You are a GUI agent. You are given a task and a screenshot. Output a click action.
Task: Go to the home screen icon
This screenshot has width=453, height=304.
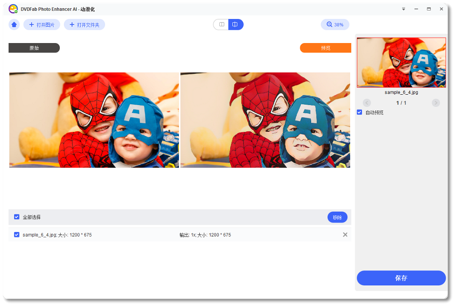tap(14, 24)
